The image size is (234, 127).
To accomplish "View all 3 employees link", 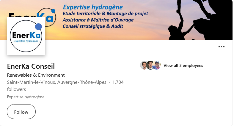I will click(x=183, y=65).
